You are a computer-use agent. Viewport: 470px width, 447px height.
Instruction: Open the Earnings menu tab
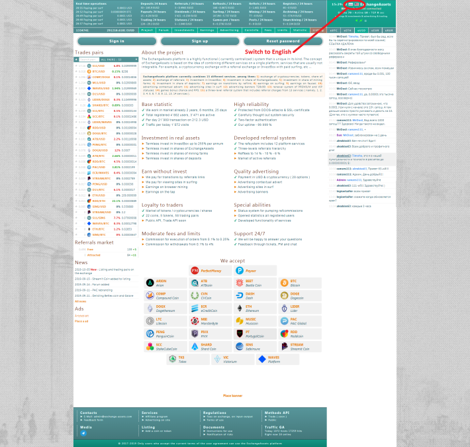click(207, 30)
